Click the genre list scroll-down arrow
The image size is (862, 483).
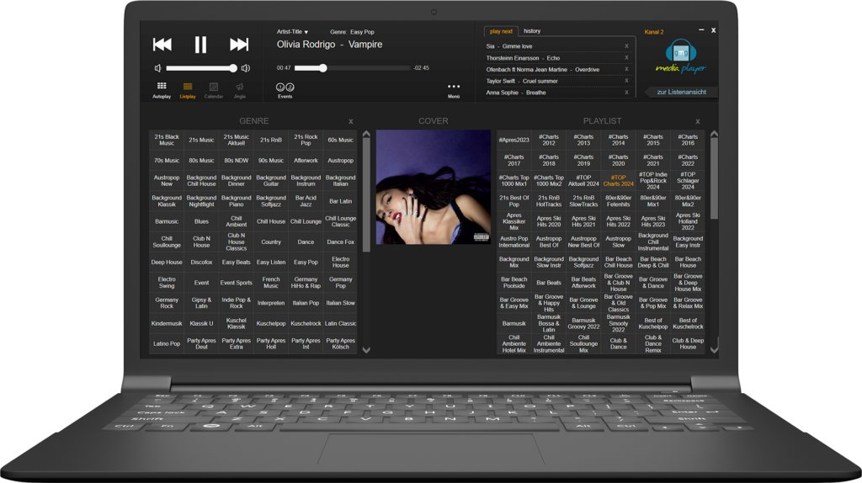pyautogui.click(x=366, y=350)
